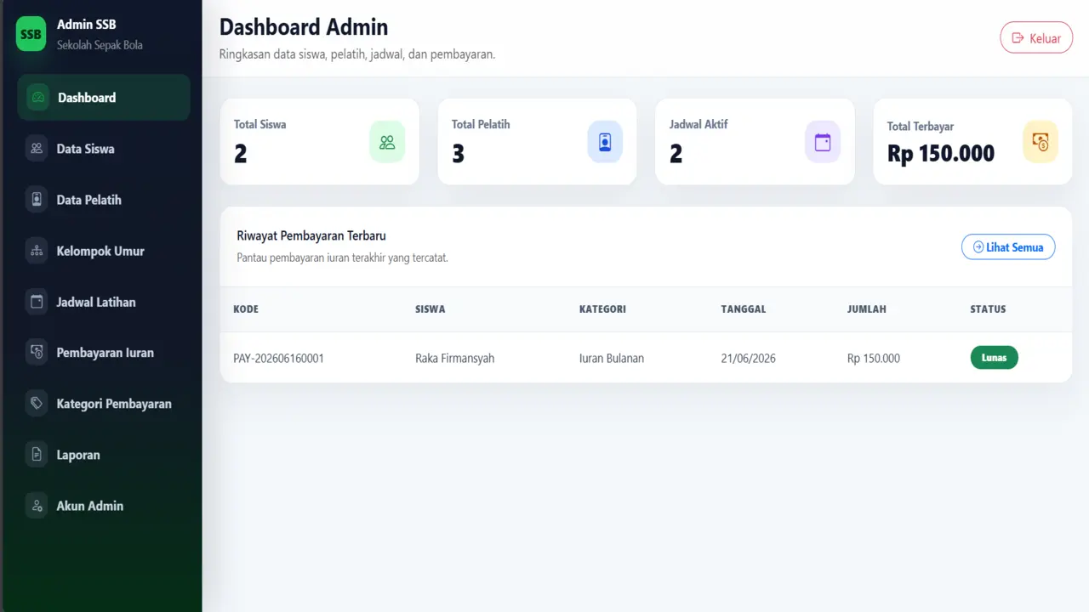Open Pembayaran Iuran in the sidebar
The width and height of the screenshot is (1089, 612).
(103, 353)
